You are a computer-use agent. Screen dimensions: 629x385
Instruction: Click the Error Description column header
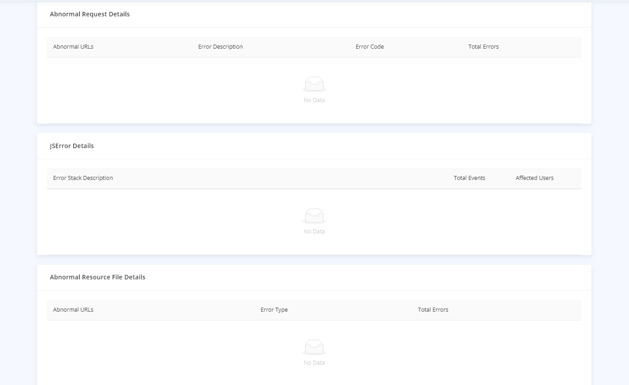(220, 47)
